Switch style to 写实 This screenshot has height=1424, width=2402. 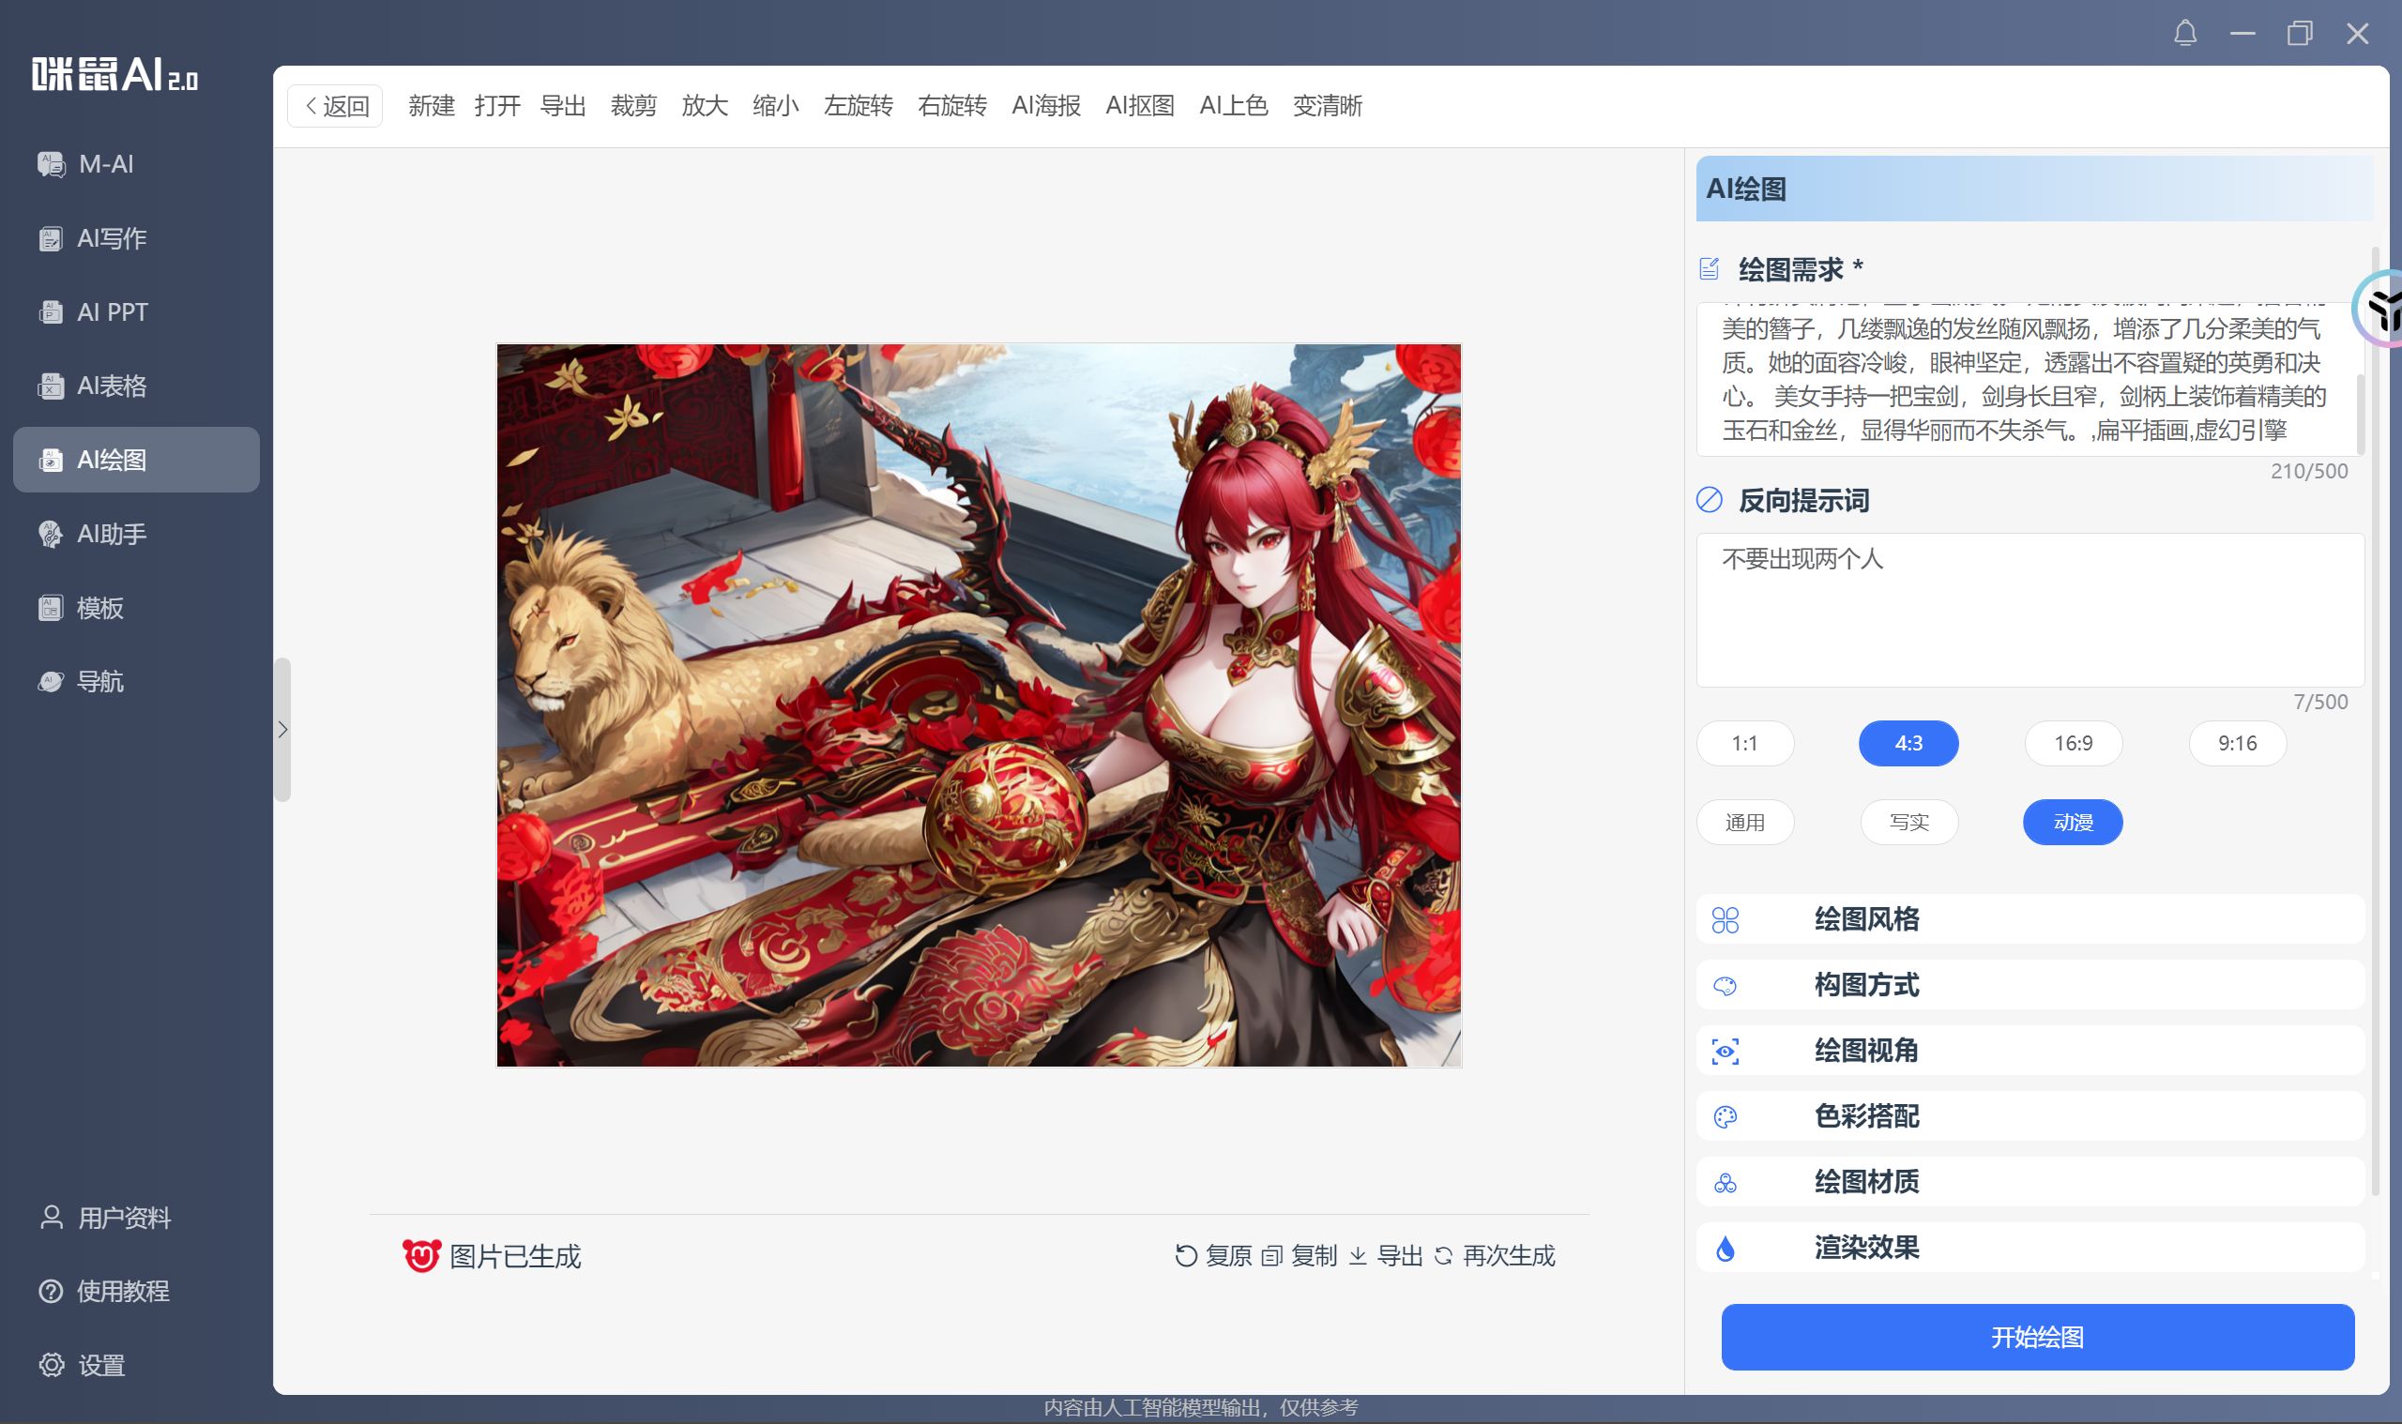[x=1908, y=823]
